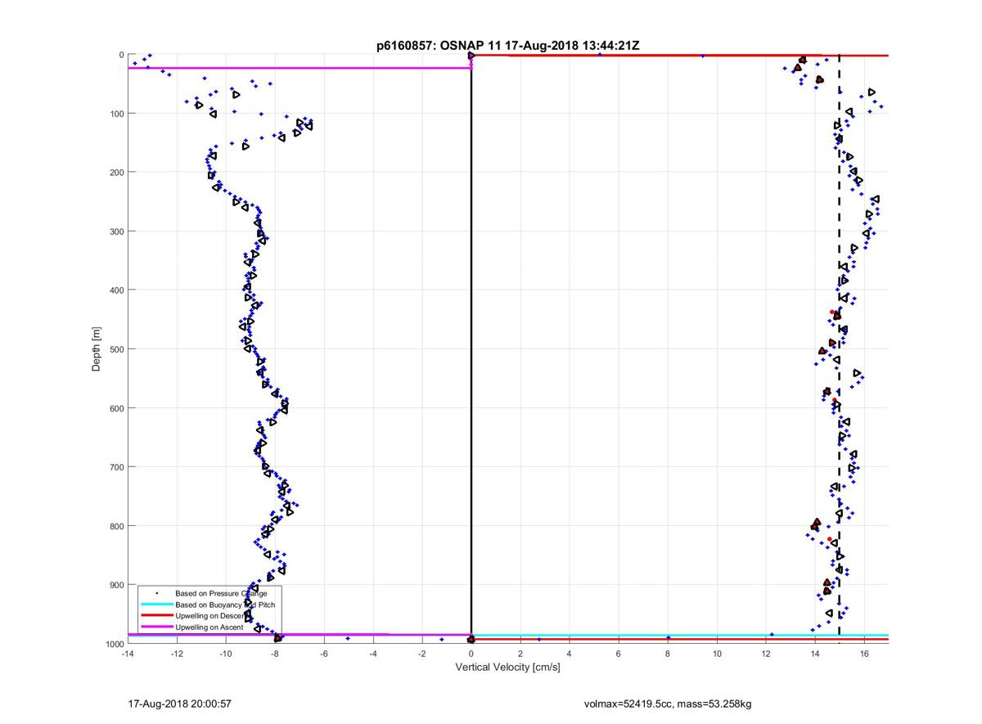982x724 pixels.
Task: Click the 16 velocity tick label
Action: pos(864,654)
